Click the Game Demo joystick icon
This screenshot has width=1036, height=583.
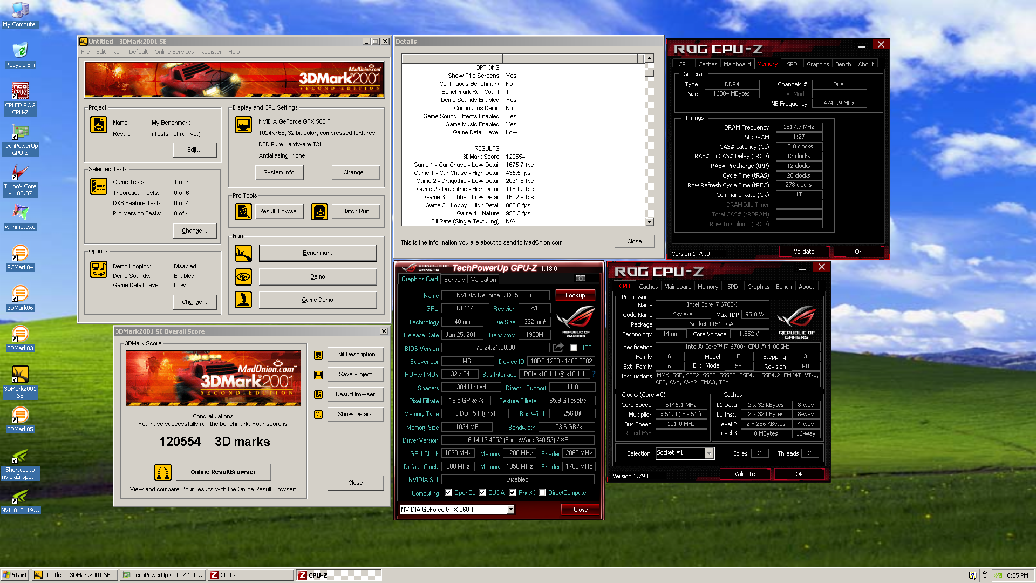tap(243, 300)
